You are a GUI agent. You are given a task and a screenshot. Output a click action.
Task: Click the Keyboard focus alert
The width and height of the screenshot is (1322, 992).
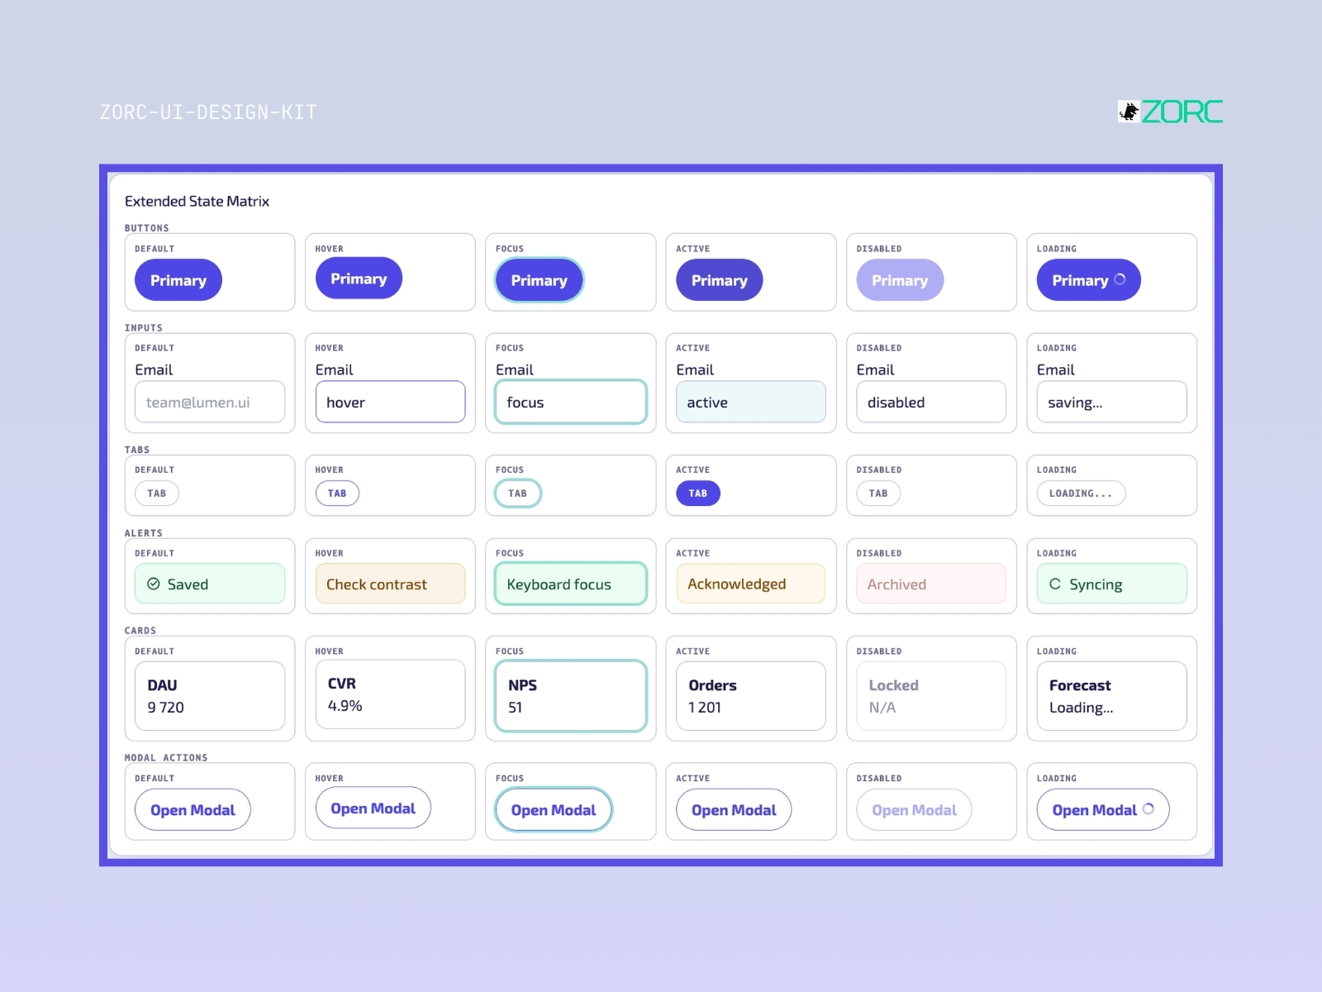pyautogui.click(x=571, y=584)
